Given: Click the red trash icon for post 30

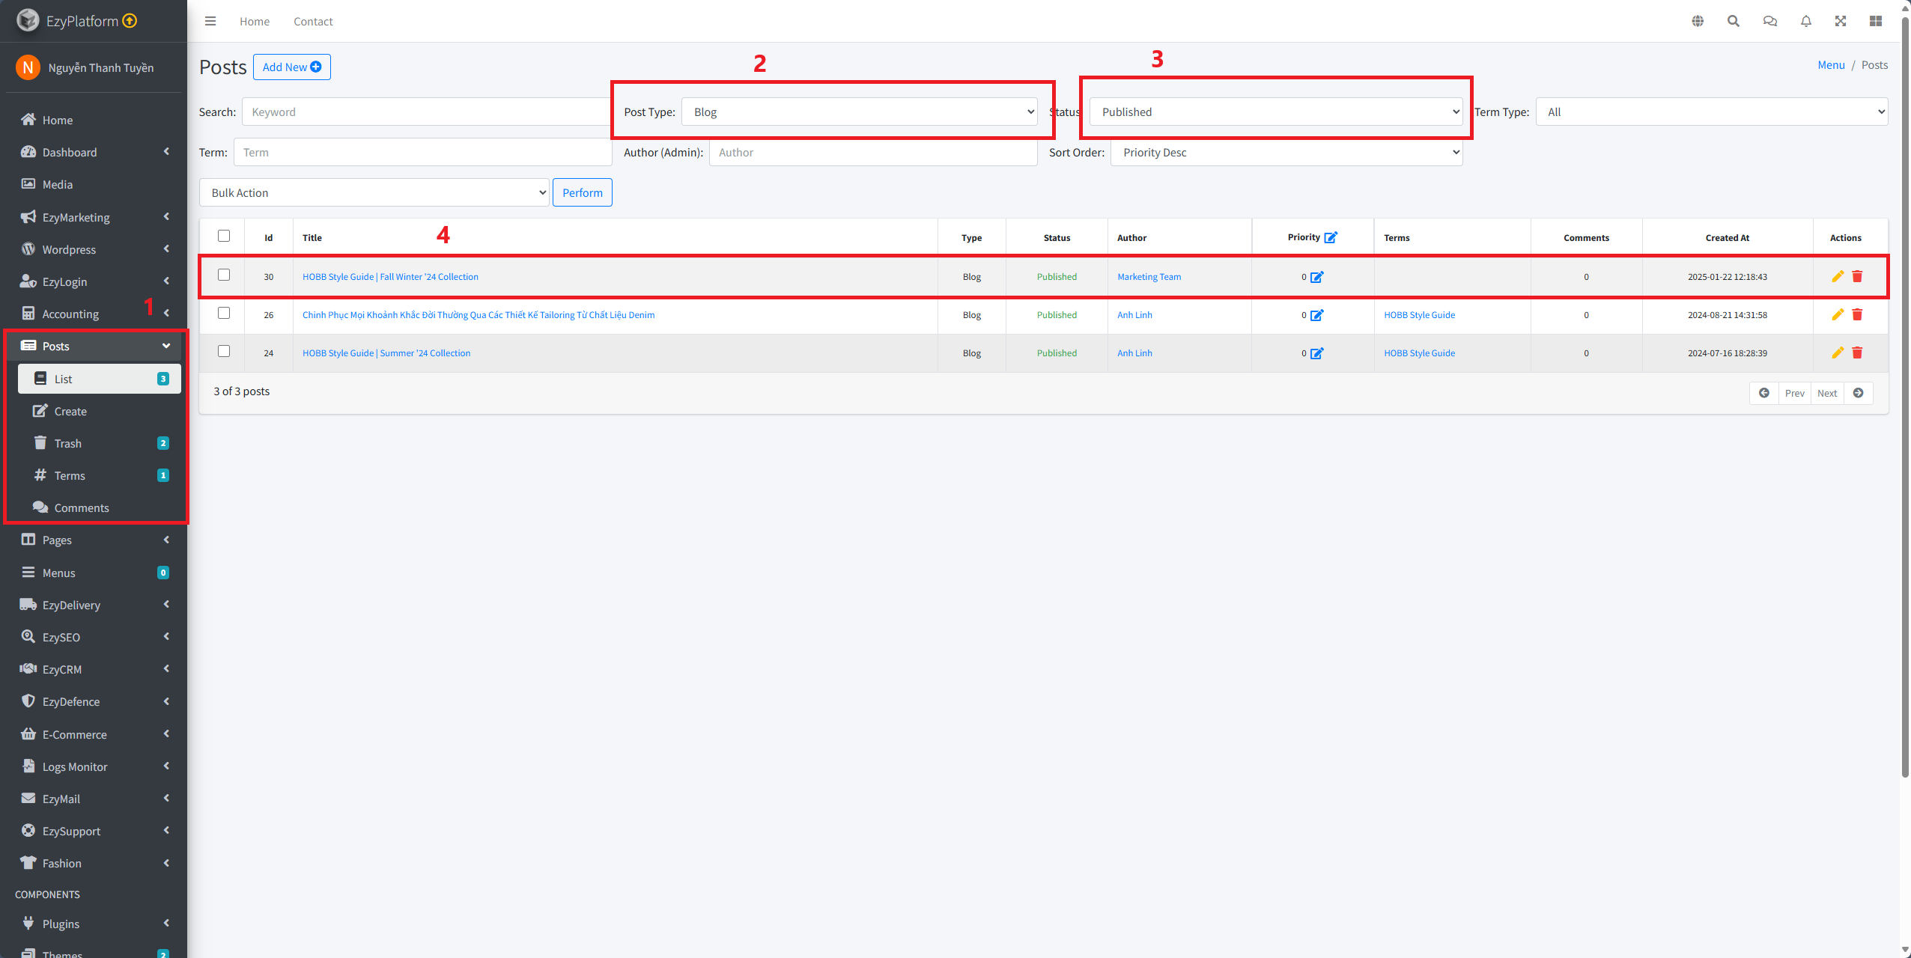Looking at the screenshot, I should click(1857, 276).
